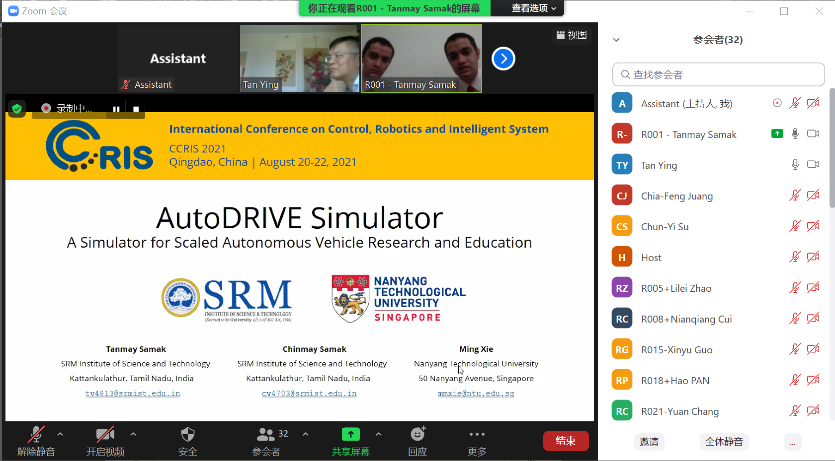
Task: Expand audio options arrow next to unmute
Action: (60, 434)
